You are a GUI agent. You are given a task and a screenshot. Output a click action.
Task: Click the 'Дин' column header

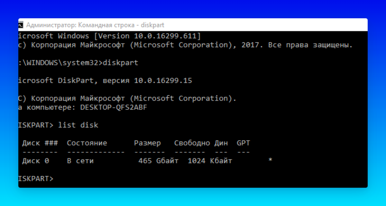click(221, 143)
